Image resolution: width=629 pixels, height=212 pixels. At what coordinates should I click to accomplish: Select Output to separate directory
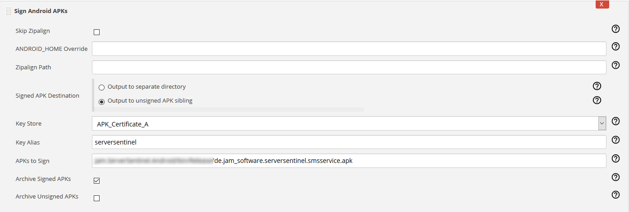(101, 87)
